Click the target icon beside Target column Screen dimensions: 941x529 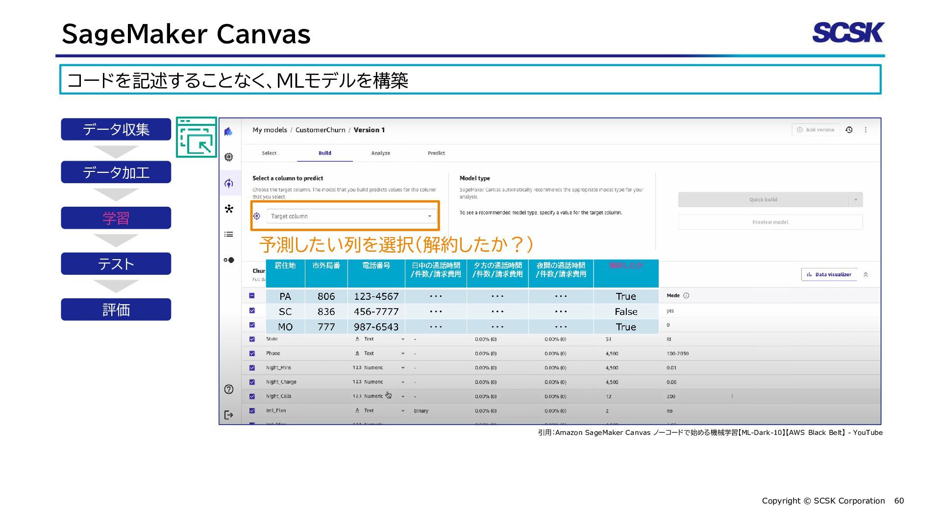(256, 216)
